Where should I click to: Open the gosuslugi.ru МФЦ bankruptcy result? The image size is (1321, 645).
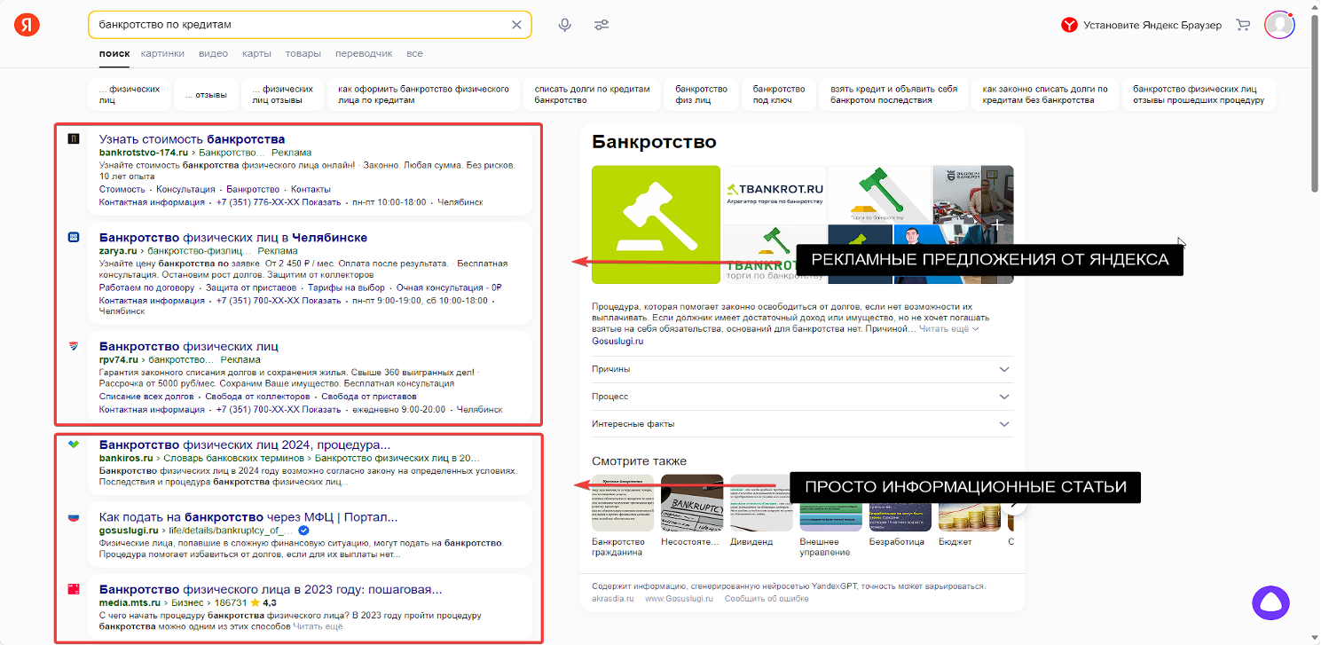click(x=248, y=516)
